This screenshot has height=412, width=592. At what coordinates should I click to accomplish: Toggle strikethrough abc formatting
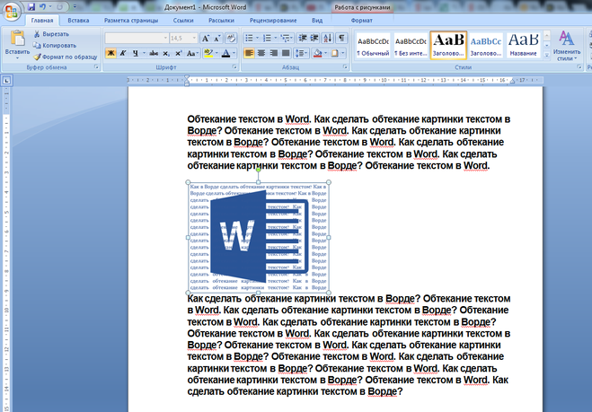154,53
